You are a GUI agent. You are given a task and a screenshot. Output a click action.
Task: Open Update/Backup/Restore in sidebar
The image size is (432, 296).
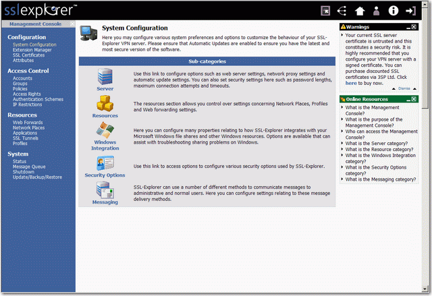point(37,177)
